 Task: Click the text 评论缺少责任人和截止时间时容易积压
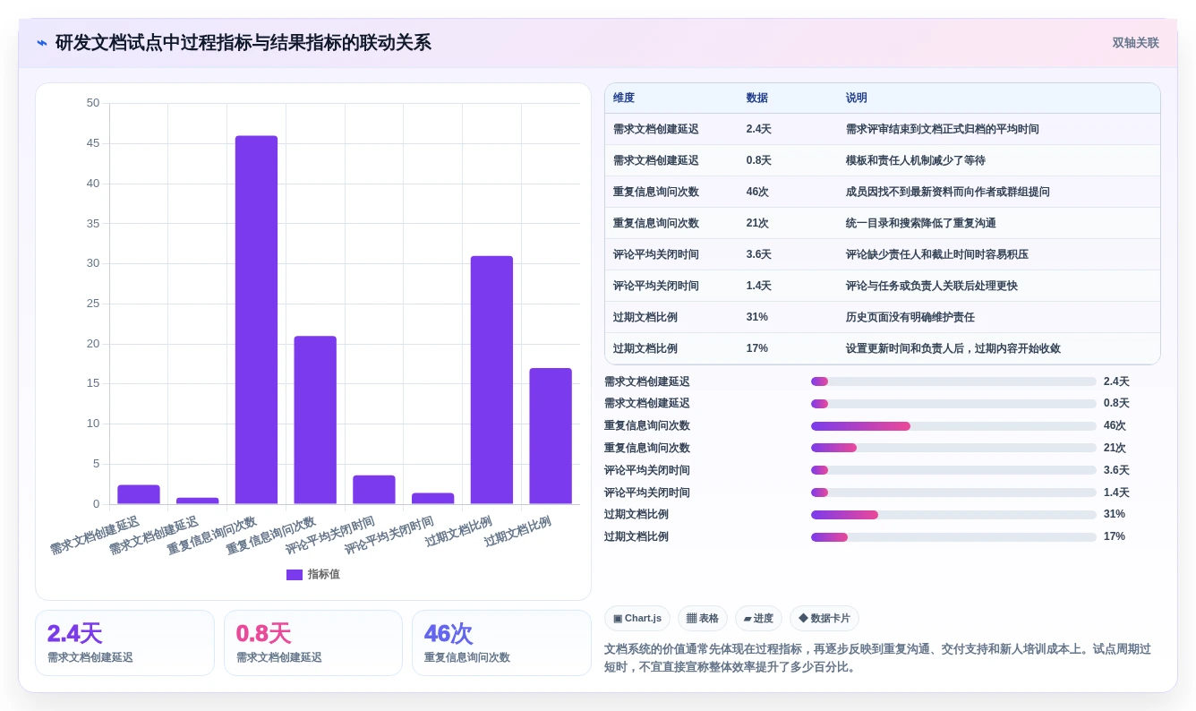937,255
